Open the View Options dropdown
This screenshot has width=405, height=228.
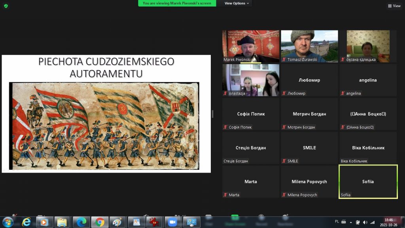tap(237, 3)
